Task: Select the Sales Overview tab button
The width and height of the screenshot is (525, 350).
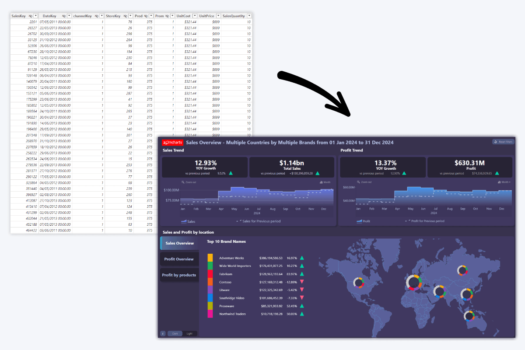Action: click(179, 243)
